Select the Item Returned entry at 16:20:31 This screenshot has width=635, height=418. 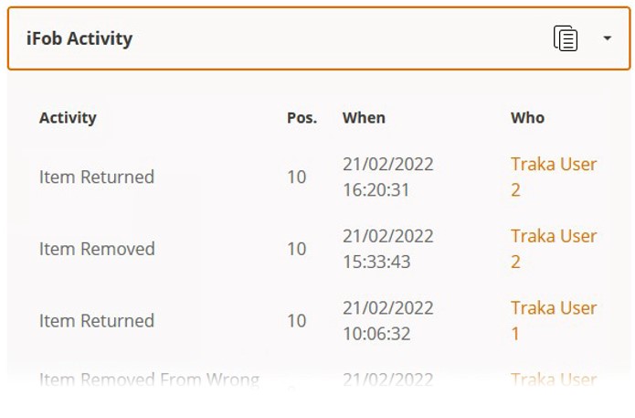[x=97, y=177]
